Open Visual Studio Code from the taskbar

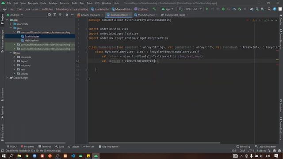[73, 156]
